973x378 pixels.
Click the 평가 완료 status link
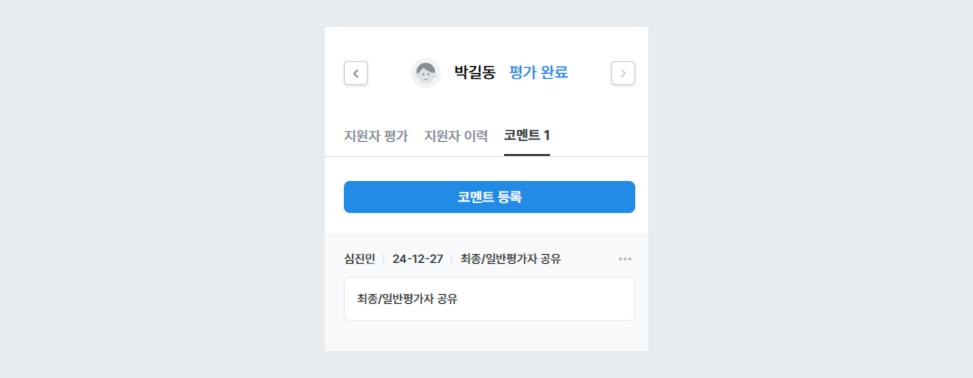(x=538, y=72)
